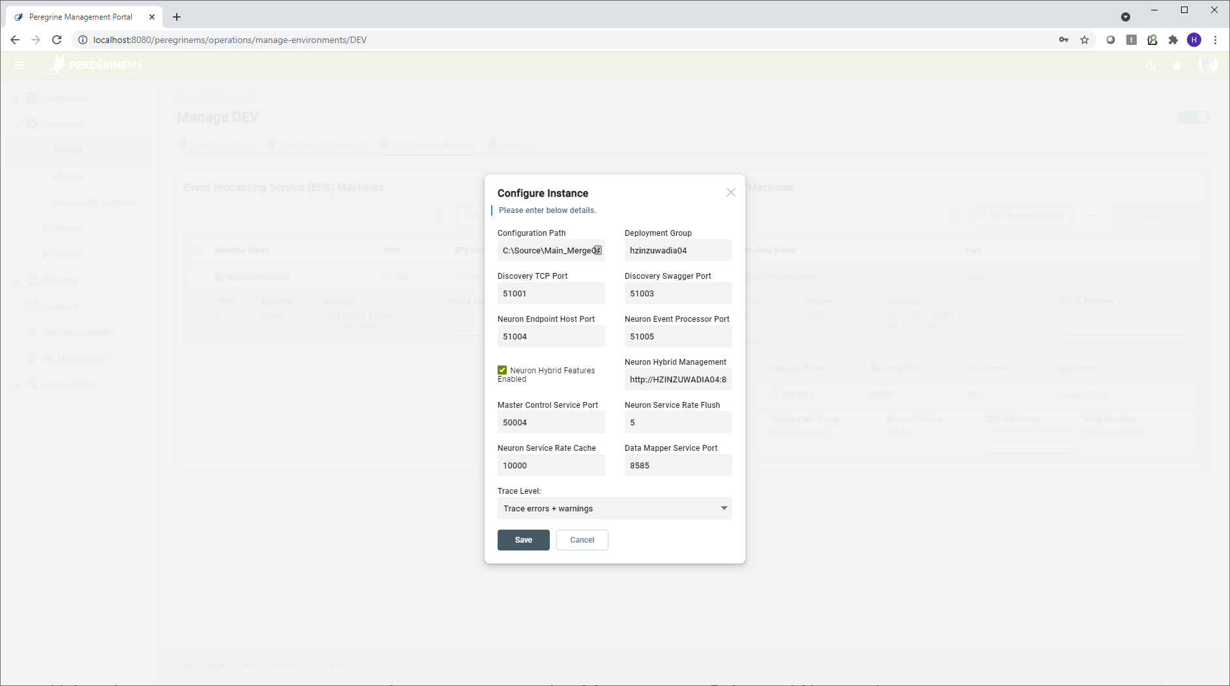The width and height of the screenshot is (1230, 686).
Task: Close the Configure Instance dialog
Action: [730, 192]
